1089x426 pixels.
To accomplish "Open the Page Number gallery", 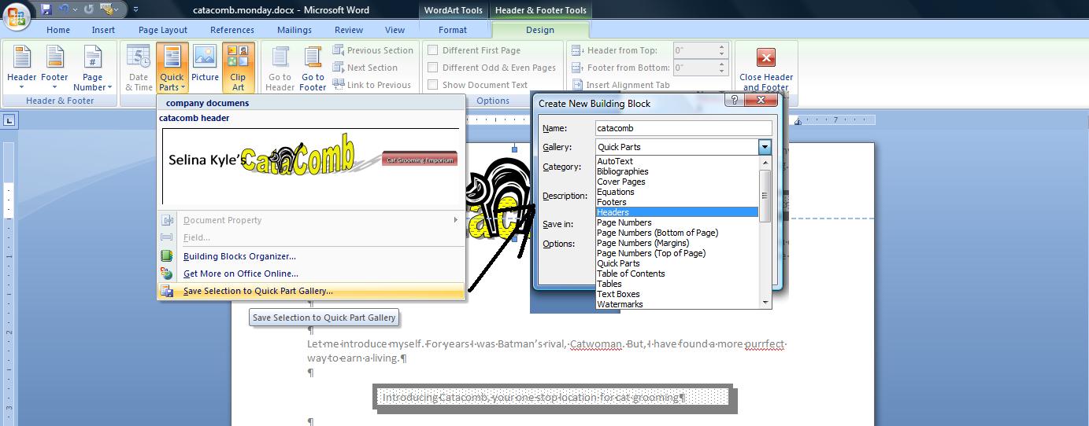I will [93, 68].
